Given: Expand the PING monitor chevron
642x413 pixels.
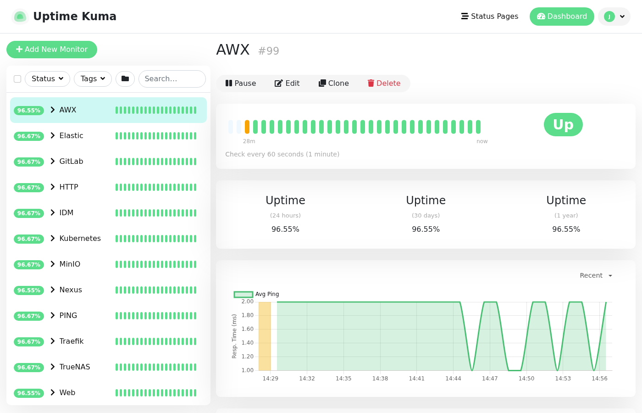Looking at the screenshot, I should tap(53, 316).
